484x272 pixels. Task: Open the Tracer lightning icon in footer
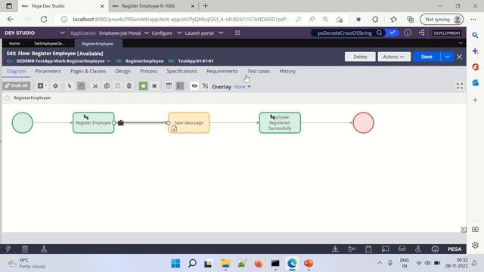pos(8,249)
